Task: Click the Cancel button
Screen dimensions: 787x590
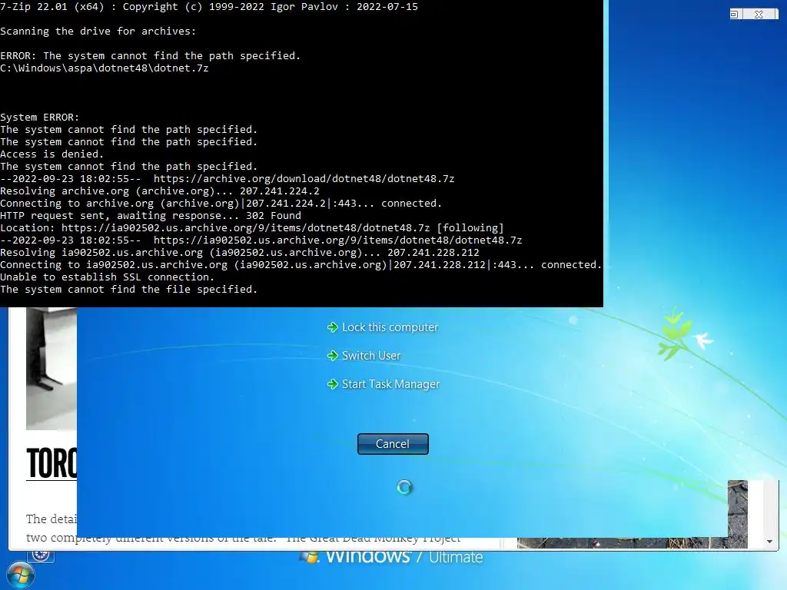Action: pyautogui.click(x=393, y=444)
